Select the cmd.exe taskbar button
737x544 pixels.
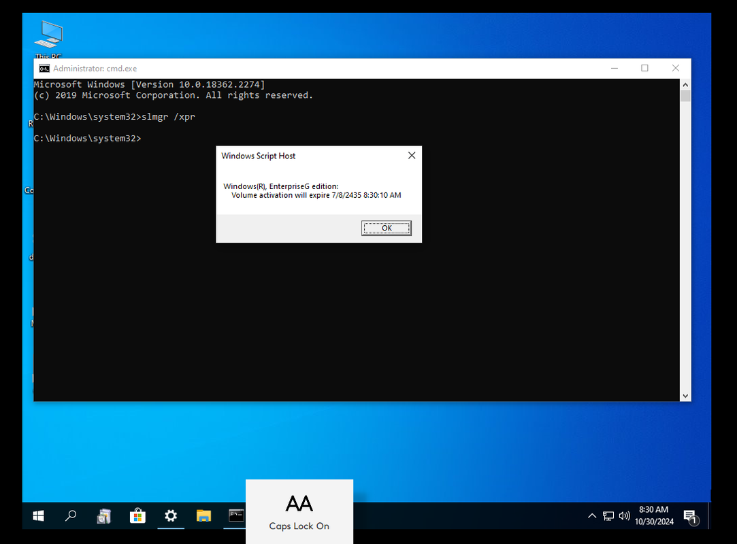tap(236, 516)
